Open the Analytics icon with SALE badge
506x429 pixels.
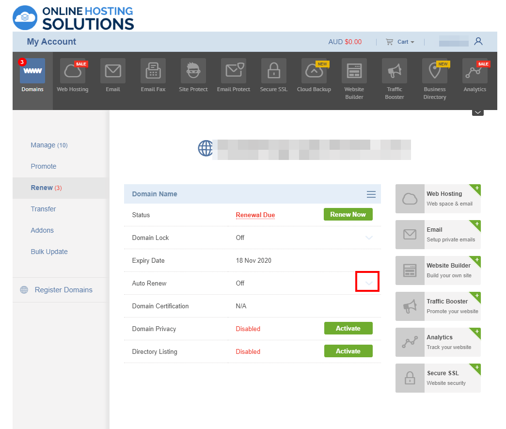click(474, 71)
